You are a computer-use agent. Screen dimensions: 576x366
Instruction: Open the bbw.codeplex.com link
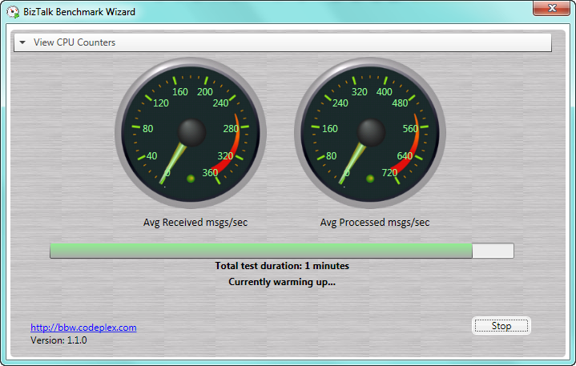[x=83, y=328]
